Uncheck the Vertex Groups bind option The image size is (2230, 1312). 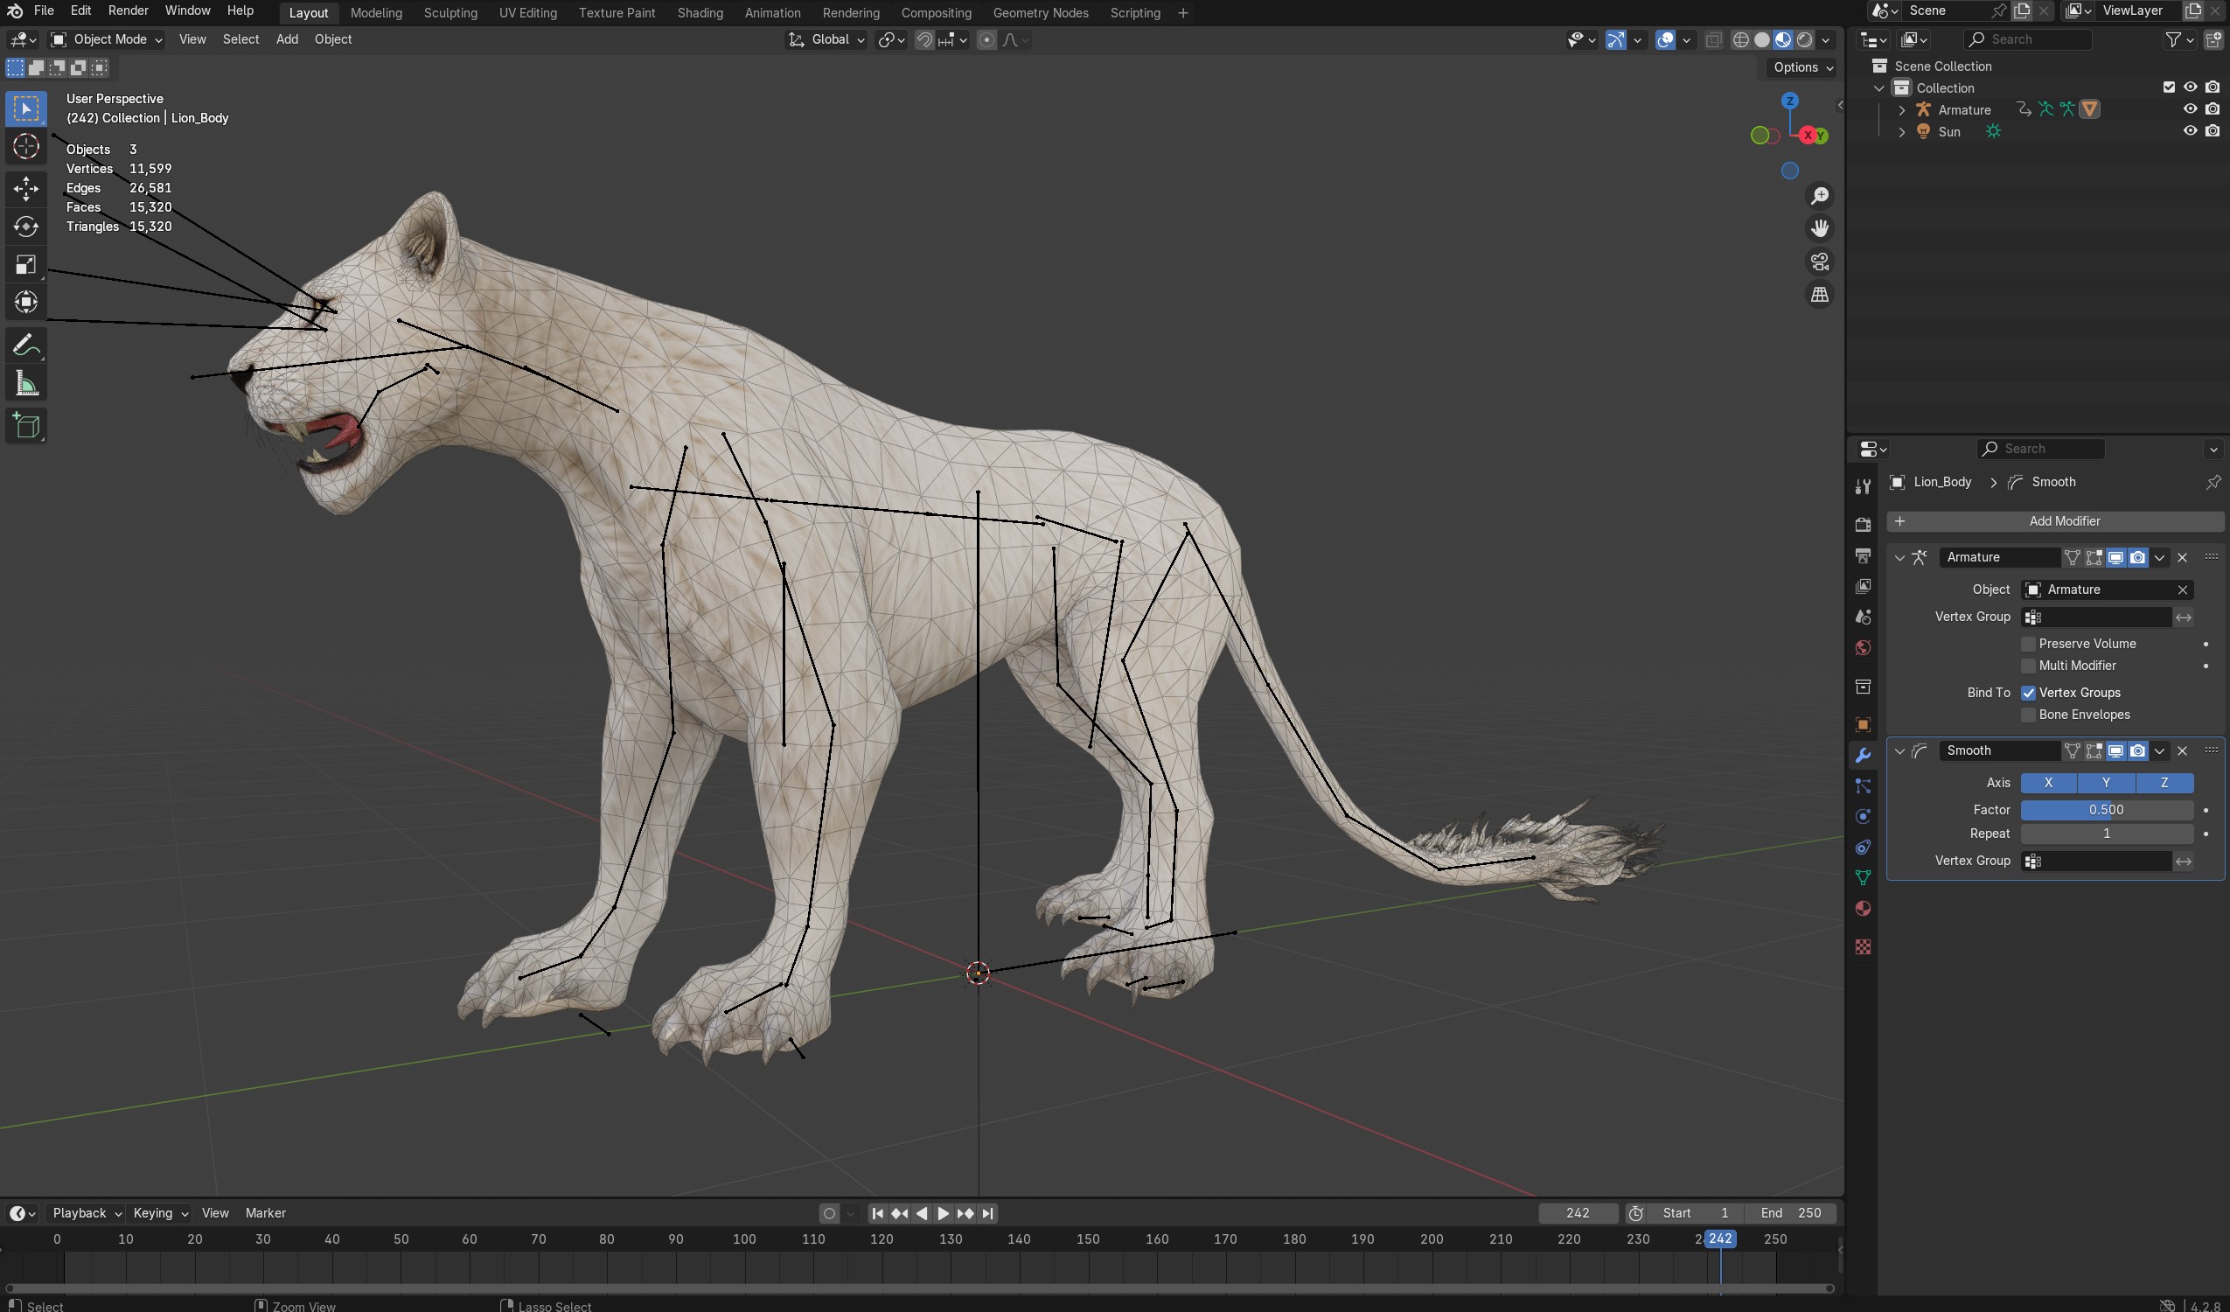click(2028, 692)
